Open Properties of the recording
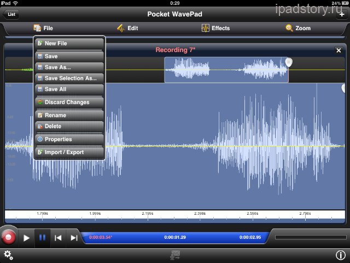Image resolution: width=350 pixels, height=263 pixels. click(x=69, y=139)
